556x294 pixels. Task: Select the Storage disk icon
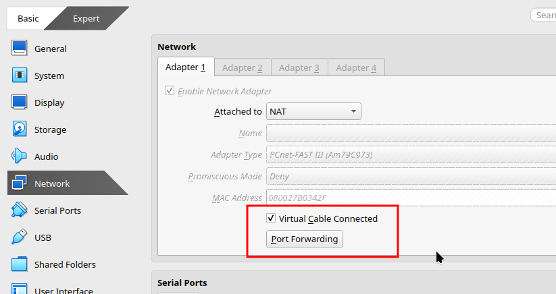(x=19, y=129)
